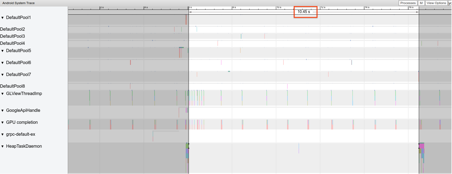Select the DefaultPool8 thread label
452x174 pixels.
13,86
